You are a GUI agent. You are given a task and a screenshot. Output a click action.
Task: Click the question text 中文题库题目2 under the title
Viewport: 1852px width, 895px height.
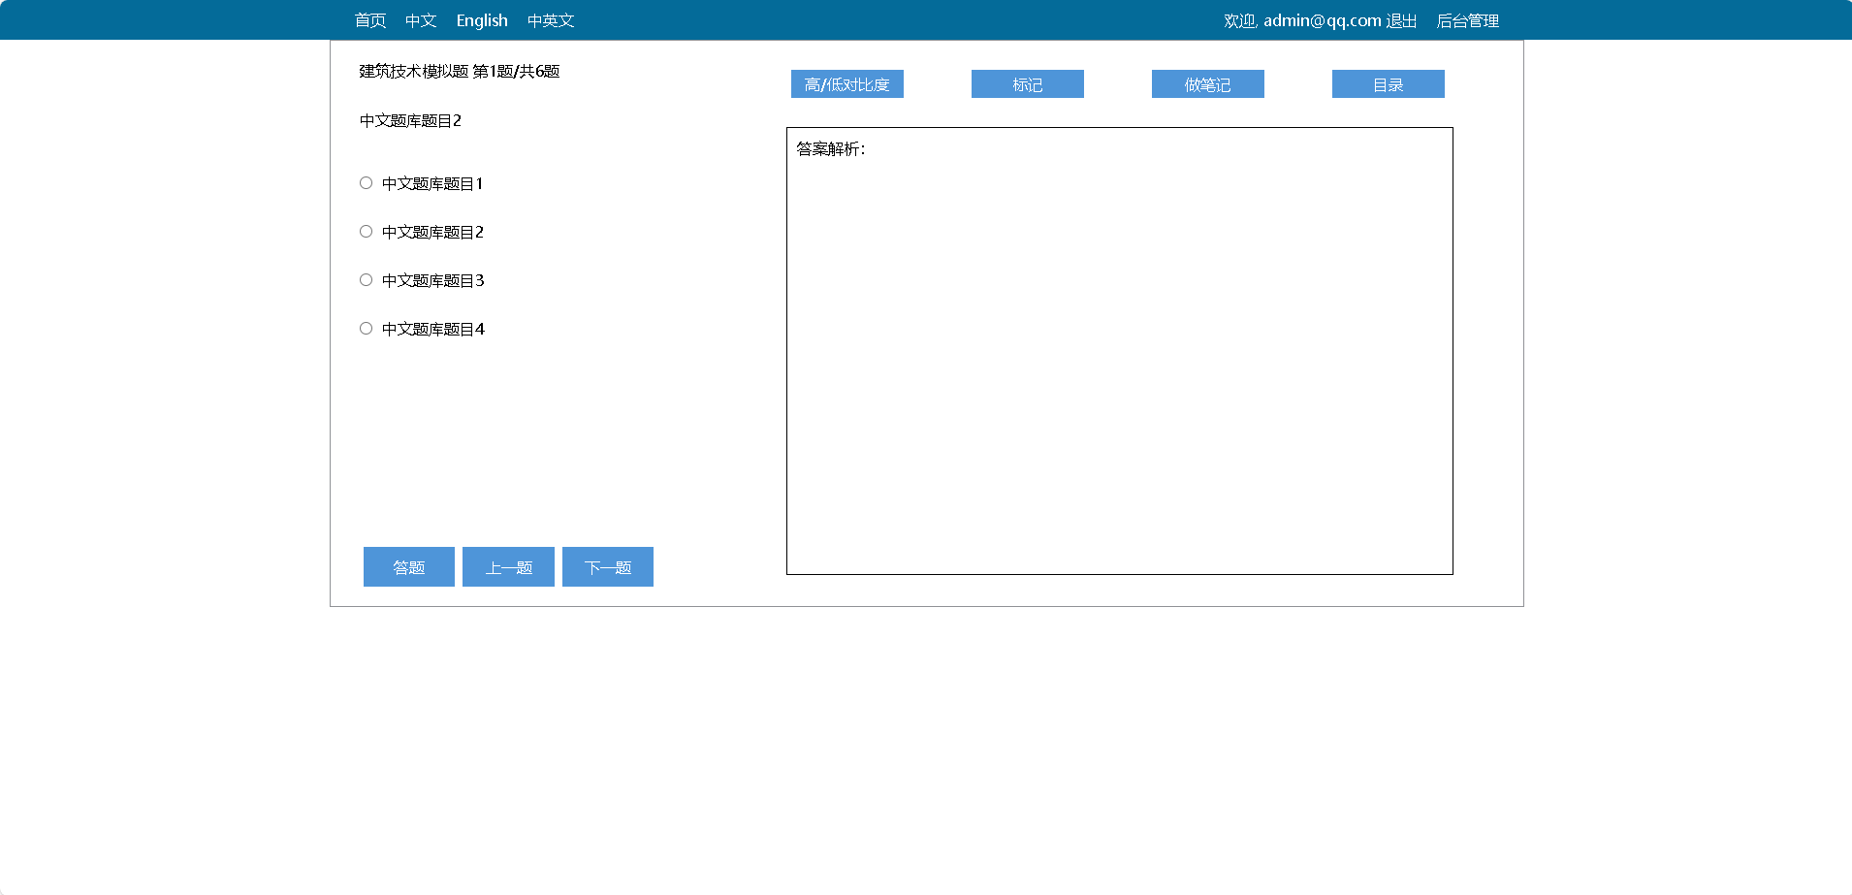click(410, 120)
